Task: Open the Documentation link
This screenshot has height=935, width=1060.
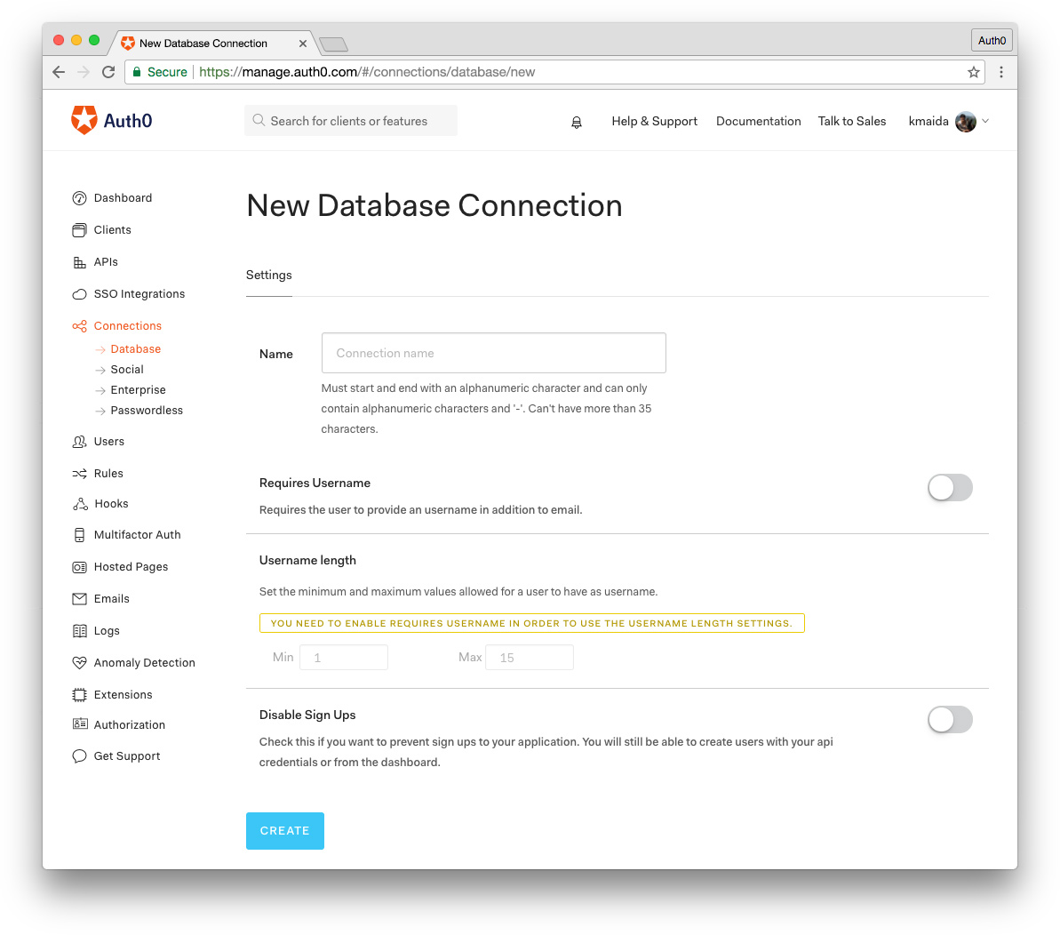Action: pos(759,121)
